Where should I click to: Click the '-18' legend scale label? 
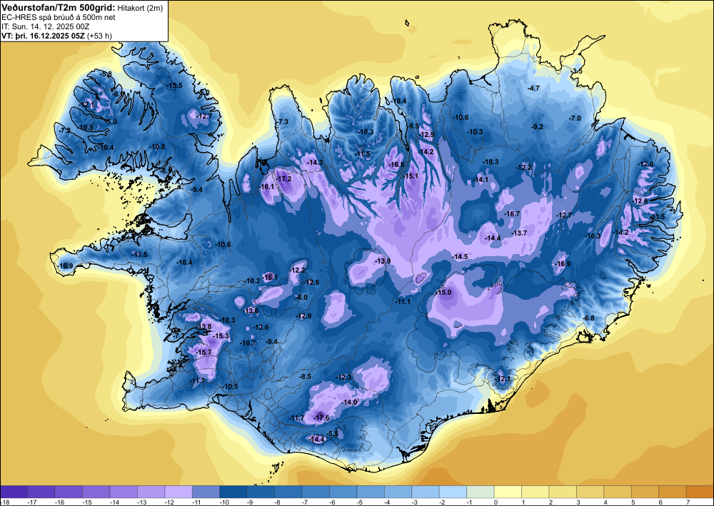coord(4,502)
